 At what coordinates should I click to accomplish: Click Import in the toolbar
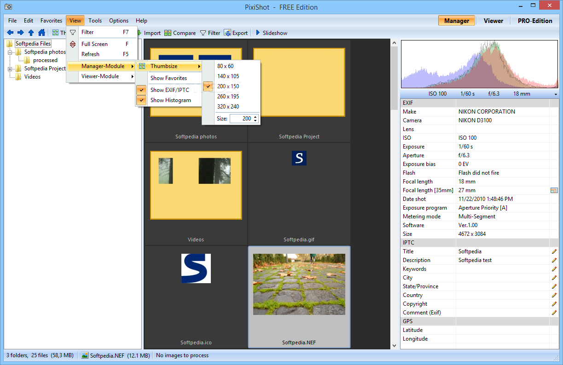[149, 33]
